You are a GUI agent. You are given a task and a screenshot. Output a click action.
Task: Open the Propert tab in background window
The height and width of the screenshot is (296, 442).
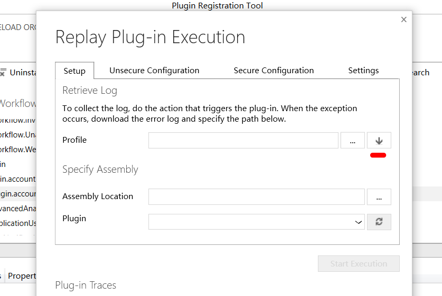point(22,276)
